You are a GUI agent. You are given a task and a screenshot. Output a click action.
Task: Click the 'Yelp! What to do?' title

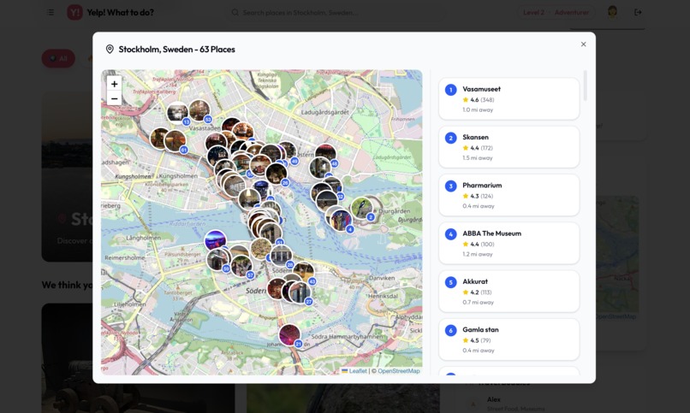point(120,12)
